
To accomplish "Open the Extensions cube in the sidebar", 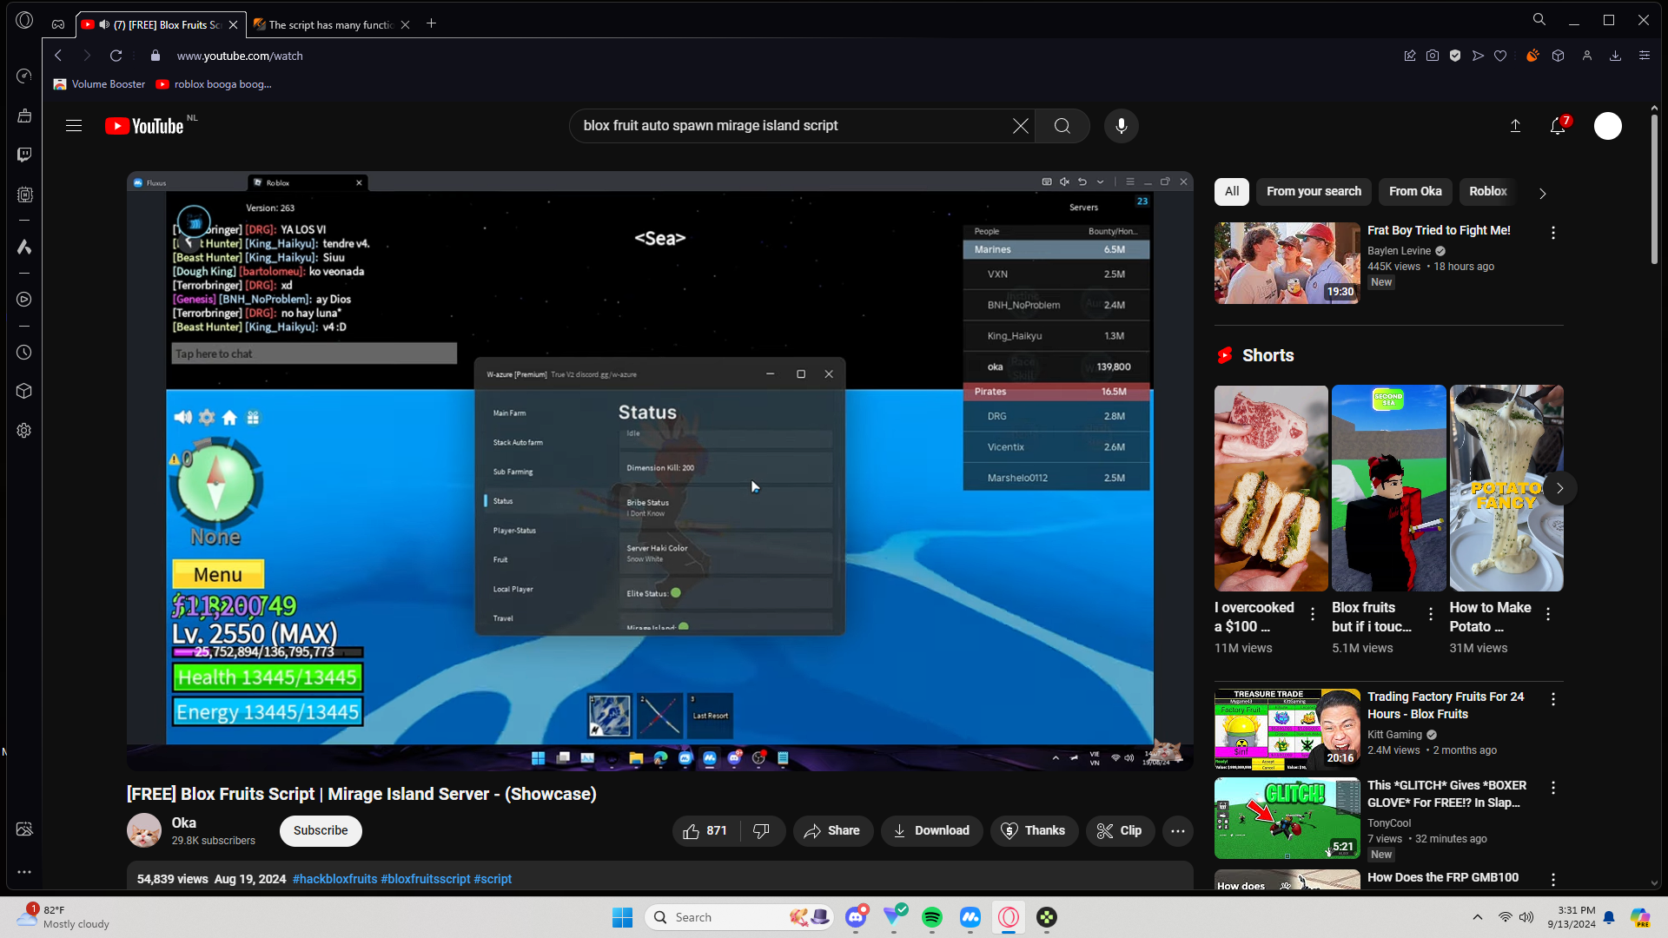I will [x=24, y=391].
